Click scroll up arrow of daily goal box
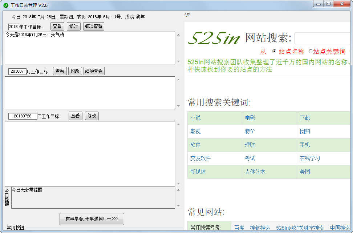353x233 pixels. click(x=178, y=124)
